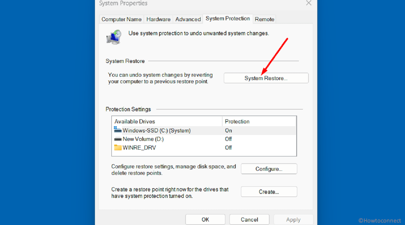Click the New Volume (D:) drive icon
Viewport: 405px width, 225px height.
click(x=118, y=139)
